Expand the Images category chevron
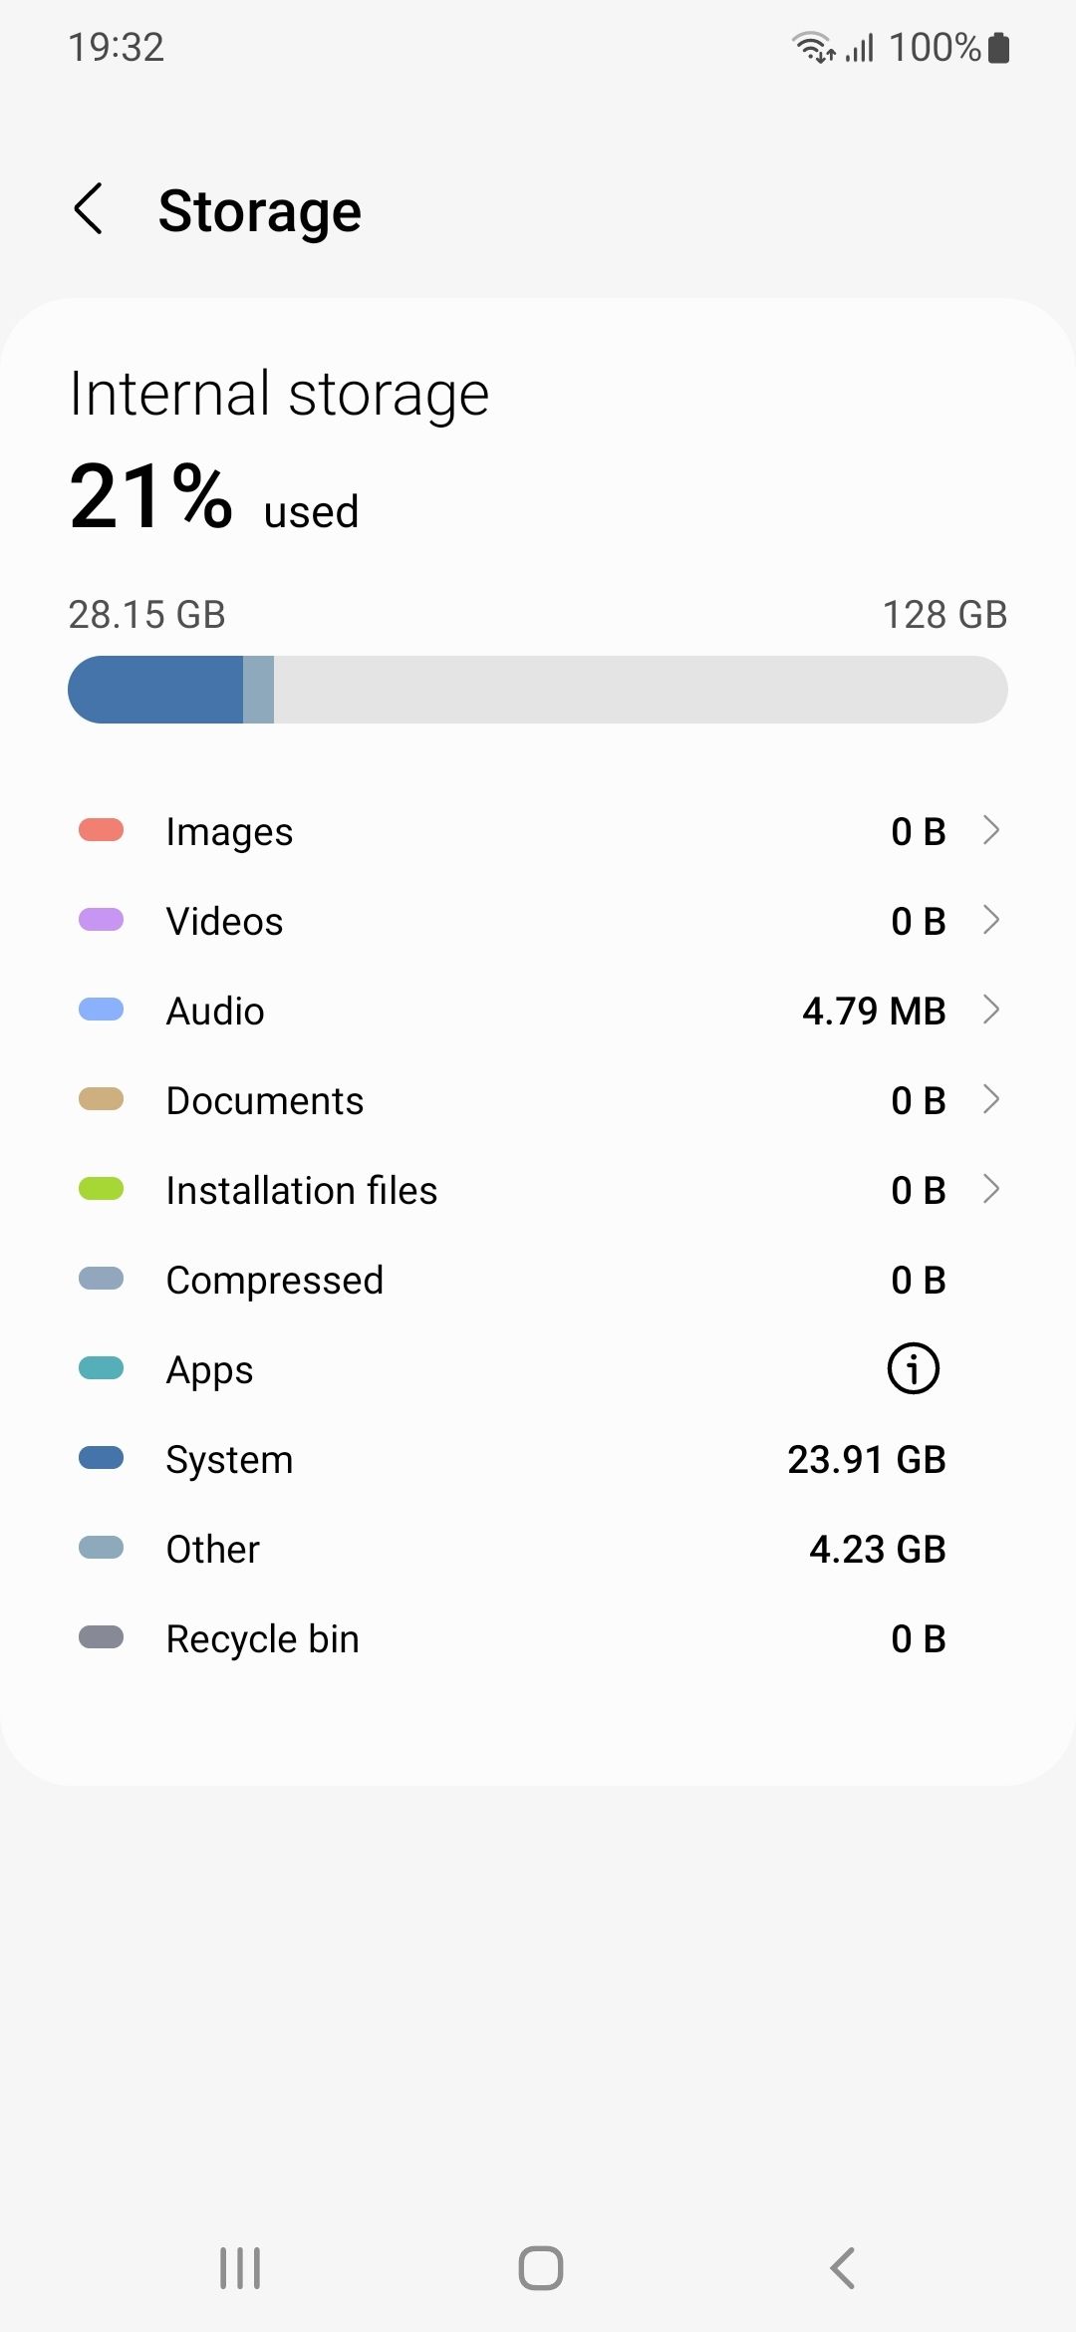The height and width of the screenshot is (2332, 1076). [990, 830]
